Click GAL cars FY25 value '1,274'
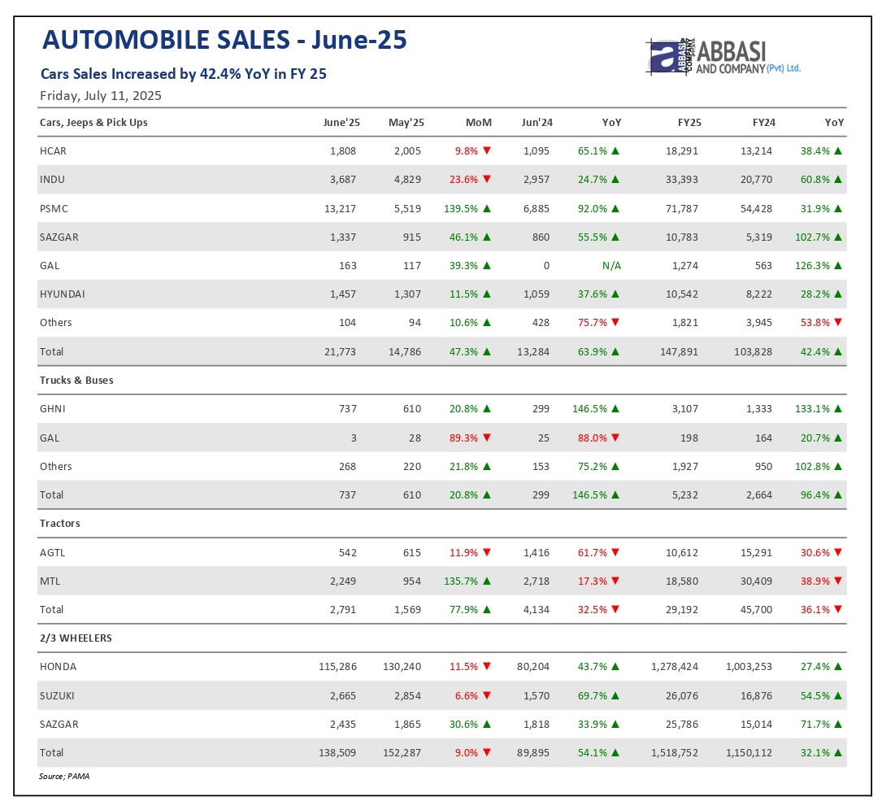The height and width of the screenshot is (810, 882). click(685, 266)
